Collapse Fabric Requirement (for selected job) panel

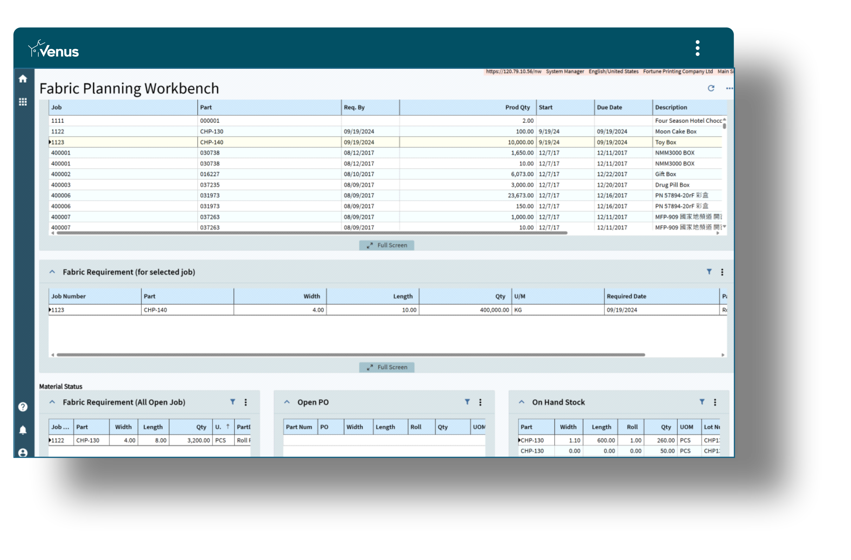click(52, 272)
